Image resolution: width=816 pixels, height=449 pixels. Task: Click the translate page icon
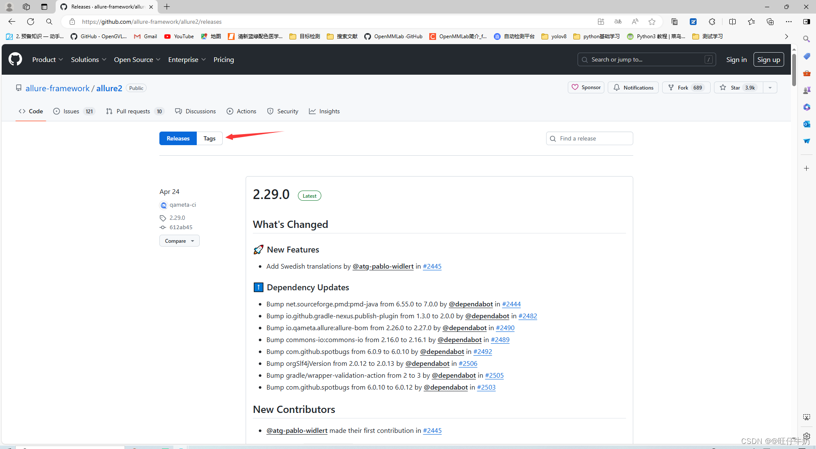point(618,22)
